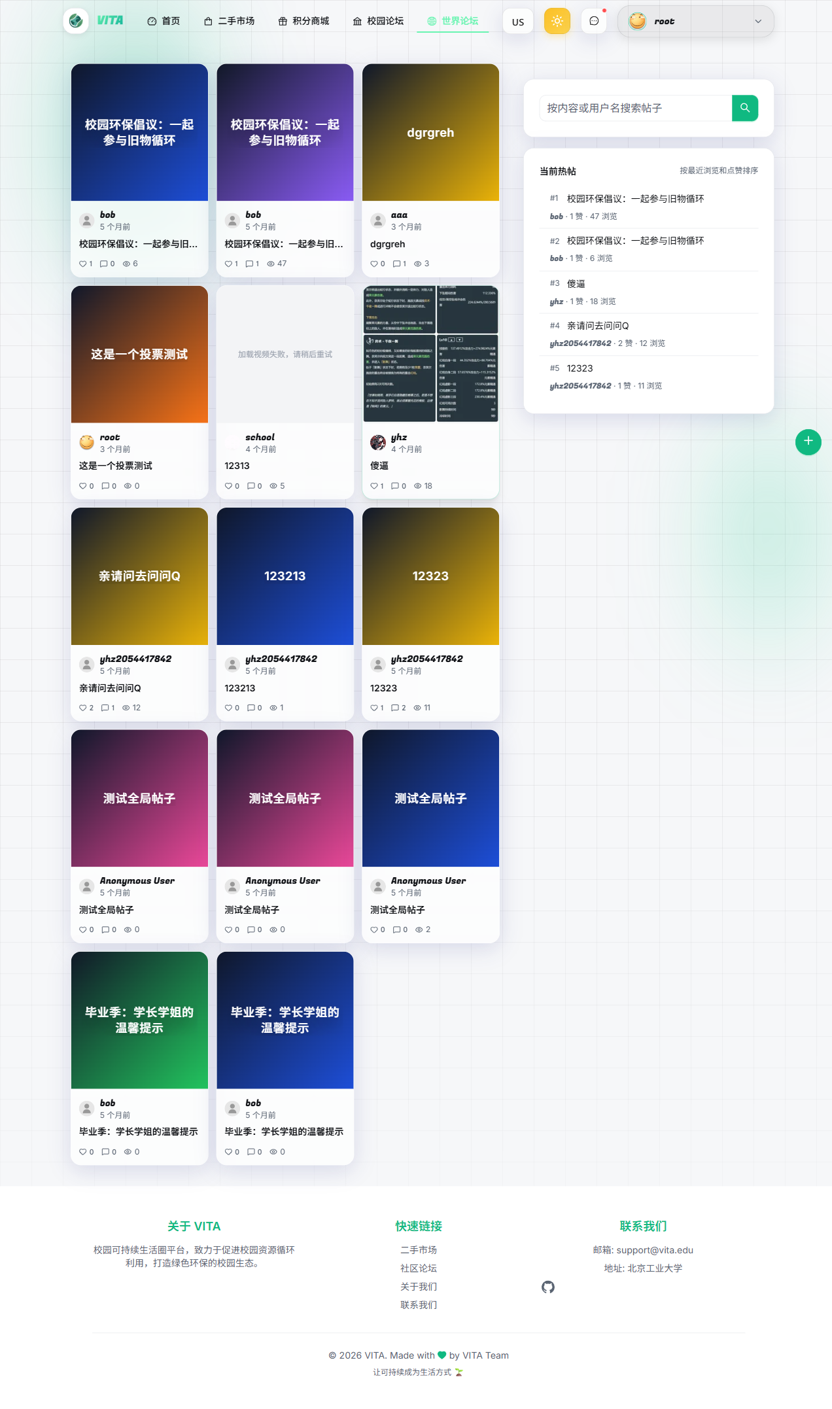
Task: Click footer link 社区论坛
Action: (419, 1268)
